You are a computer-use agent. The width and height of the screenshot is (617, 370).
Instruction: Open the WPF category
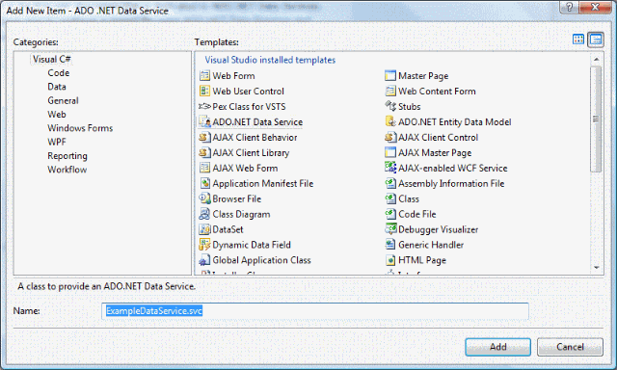pyautogui.click(x=57, y=142)
